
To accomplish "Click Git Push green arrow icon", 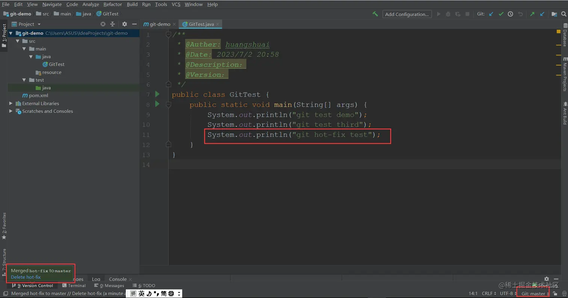I will coord(532,14).
